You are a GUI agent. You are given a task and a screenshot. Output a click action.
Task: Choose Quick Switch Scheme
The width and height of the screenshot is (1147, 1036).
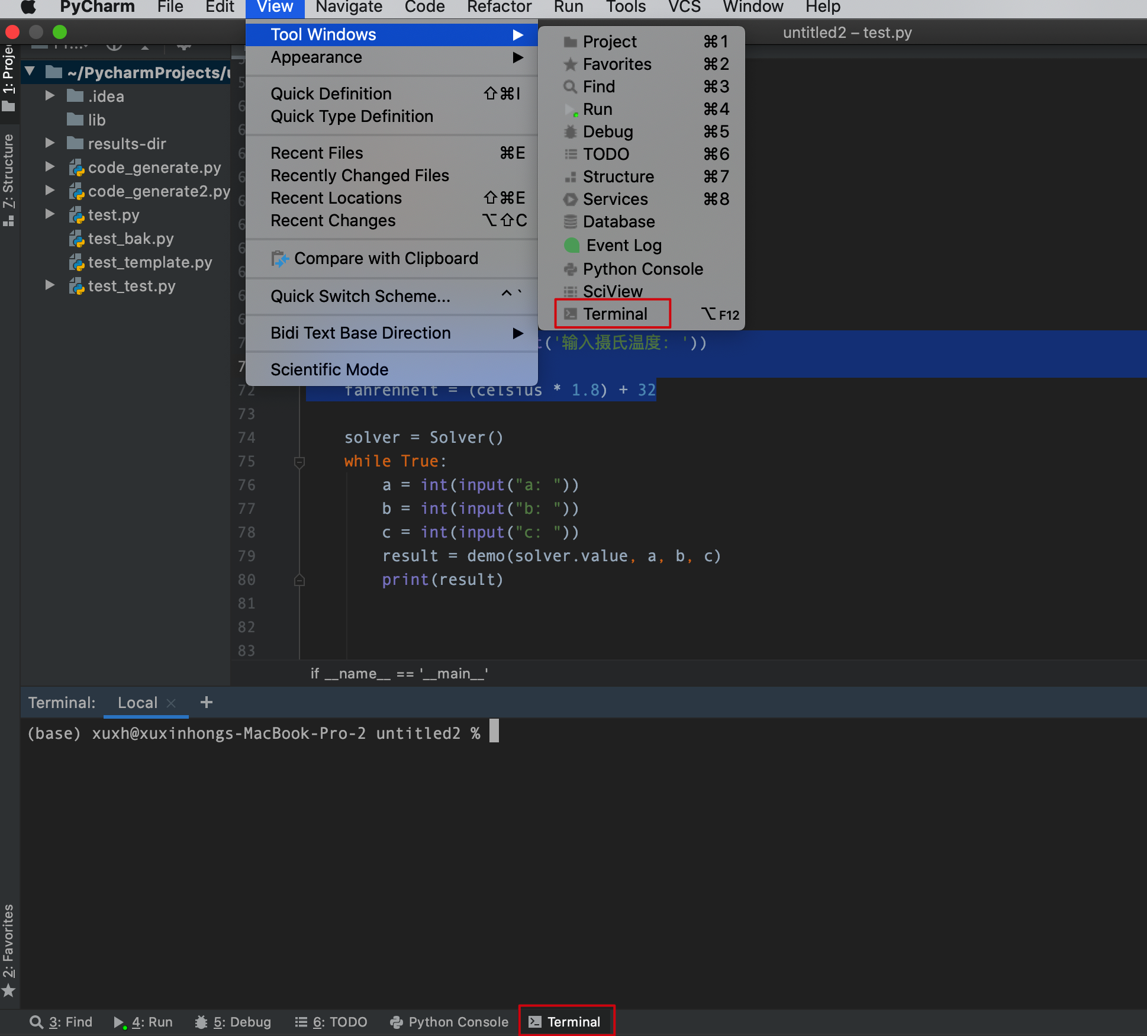coord(392,296)
